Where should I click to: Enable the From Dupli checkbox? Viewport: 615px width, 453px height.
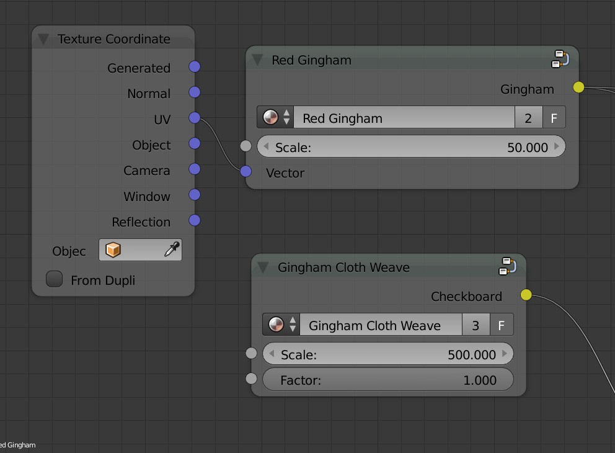point(54,279)
